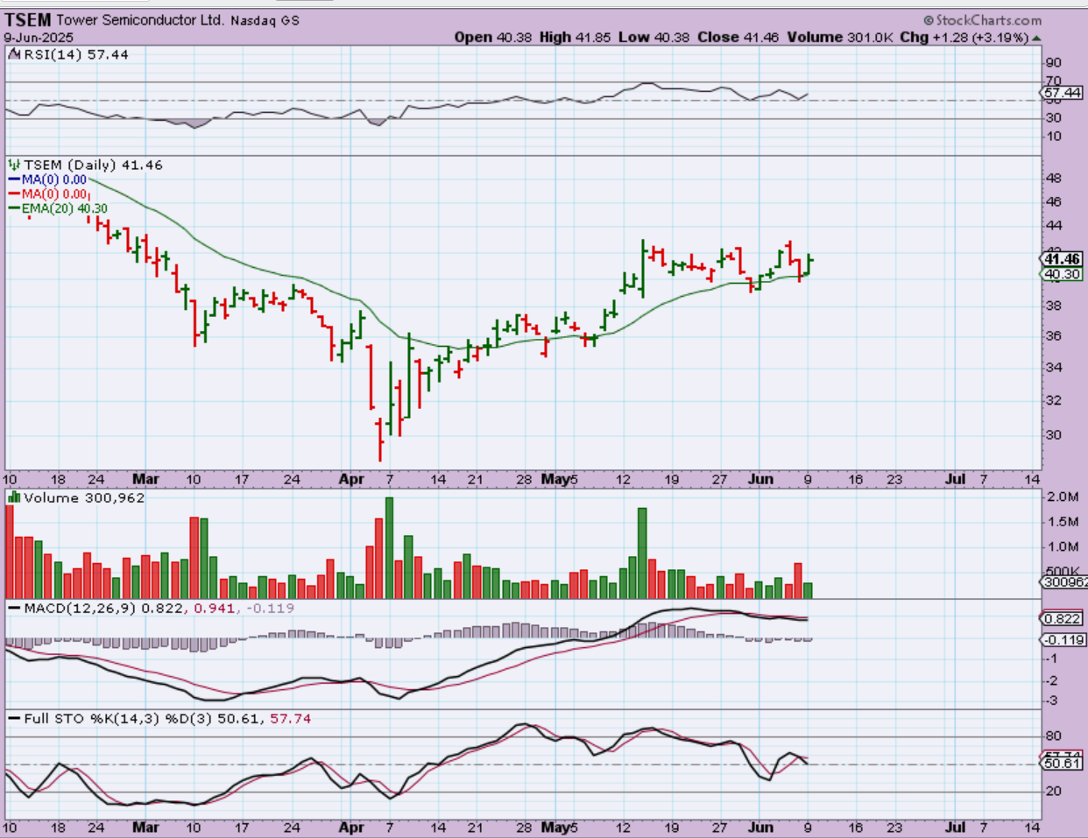
Task: Click the blue MA(0) line color marker
Action: [x=15, y=180]
